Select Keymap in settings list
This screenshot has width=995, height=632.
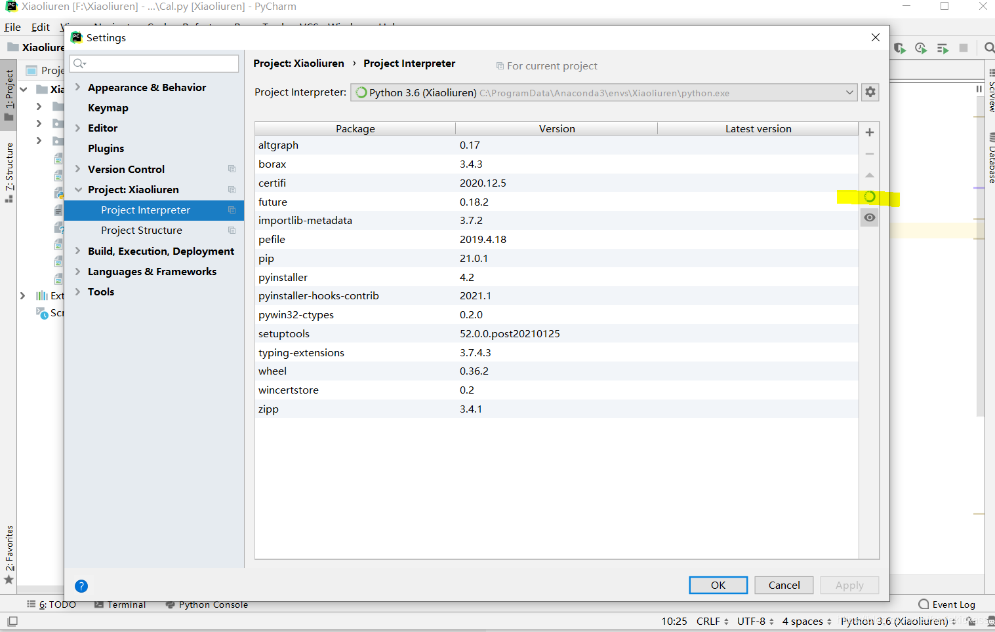(x=108, y=107)
